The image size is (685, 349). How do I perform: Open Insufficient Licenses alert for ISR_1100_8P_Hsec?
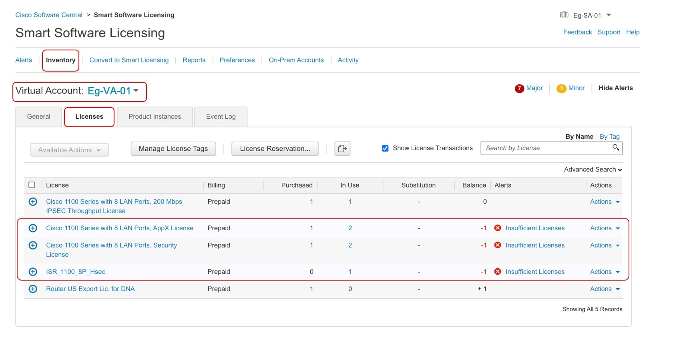535,271
